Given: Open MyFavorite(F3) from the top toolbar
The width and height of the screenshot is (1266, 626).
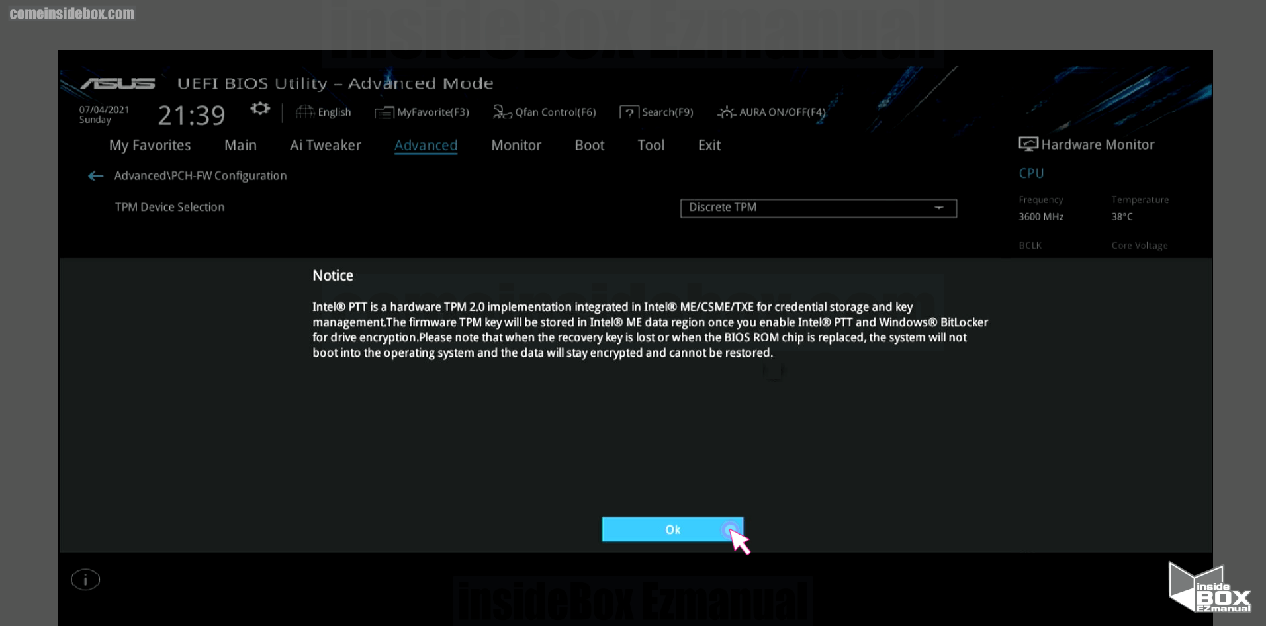Looking at the screenshot, I should 422,112.
